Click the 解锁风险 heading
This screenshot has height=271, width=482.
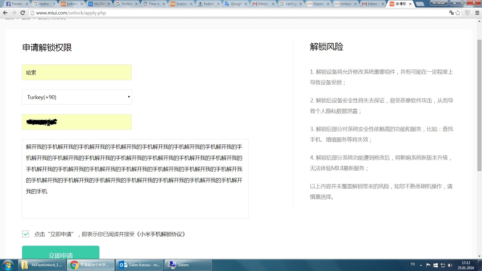327,47
